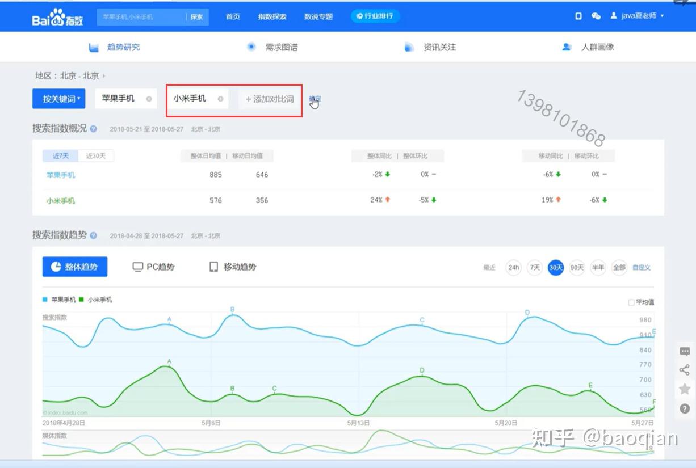This screenshot has width=696, height=468.
Task: Toggle the green 小米手机 legend swatch
Action: 82,300
